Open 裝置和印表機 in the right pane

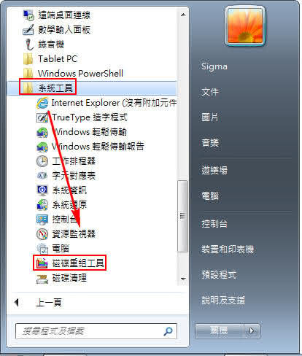pyautogui.click(x=228, y=249)
